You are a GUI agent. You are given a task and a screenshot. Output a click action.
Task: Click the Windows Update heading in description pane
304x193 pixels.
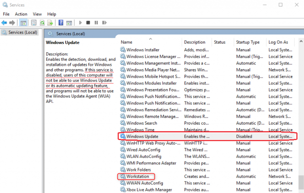click(63, 43)
